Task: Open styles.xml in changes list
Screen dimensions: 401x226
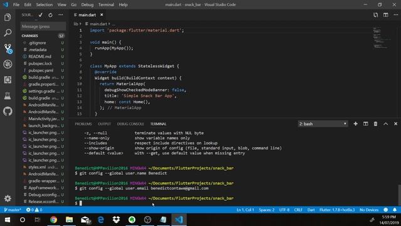Action: click(x=43, y=167)
